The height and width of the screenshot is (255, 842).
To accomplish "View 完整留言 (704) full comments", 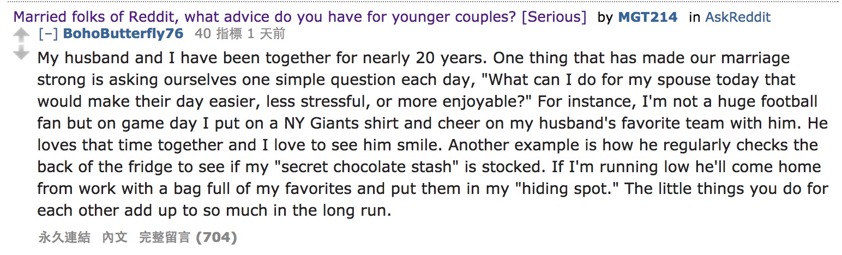I will (188, 238).
